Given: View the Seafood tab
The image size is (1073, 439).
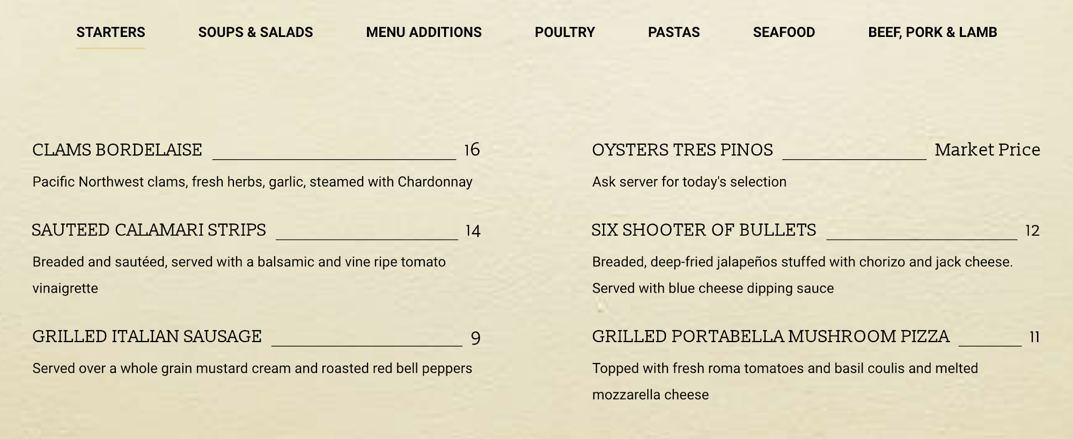Looking at the screenshot, I should (x=784, y=32).
